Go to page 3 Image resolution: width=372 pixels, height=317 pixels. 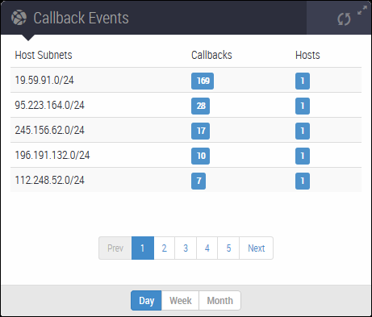(x=186, y=248)
